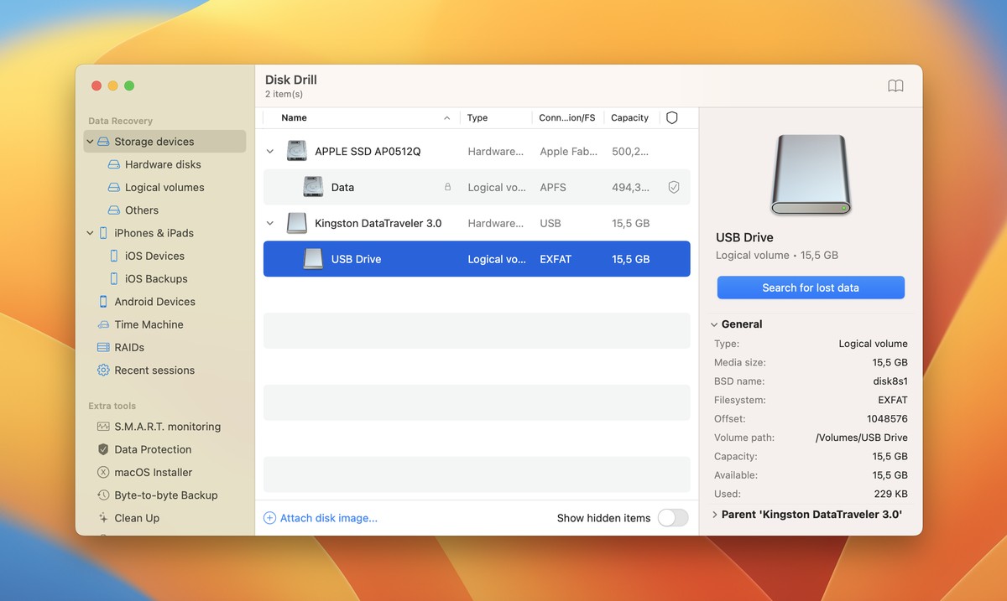Collapse the Storage devices section
This screenshot has height=601, width=1007.
point(90,142)
